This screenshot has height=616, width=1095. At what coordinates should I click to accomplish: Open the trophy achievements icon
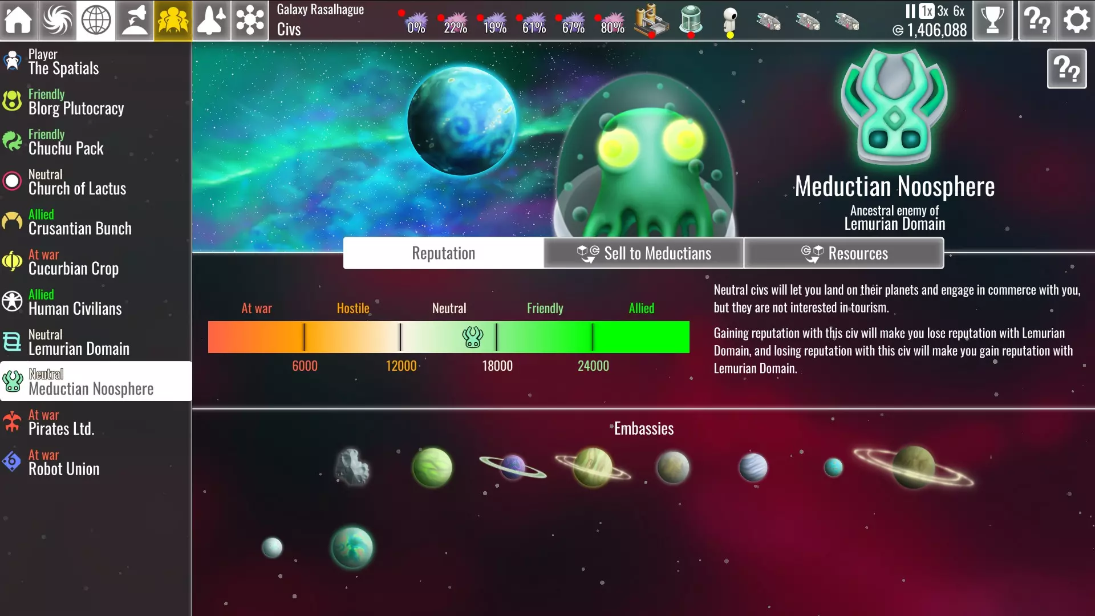[x=992, y=21]
